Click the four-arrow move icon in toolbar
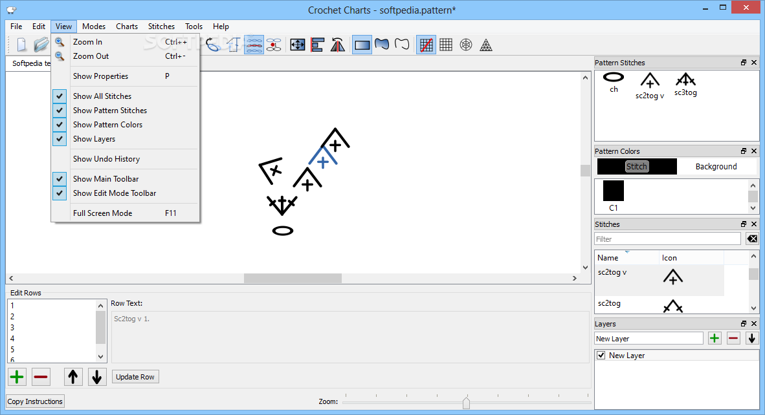 click(x=297, y=45)
